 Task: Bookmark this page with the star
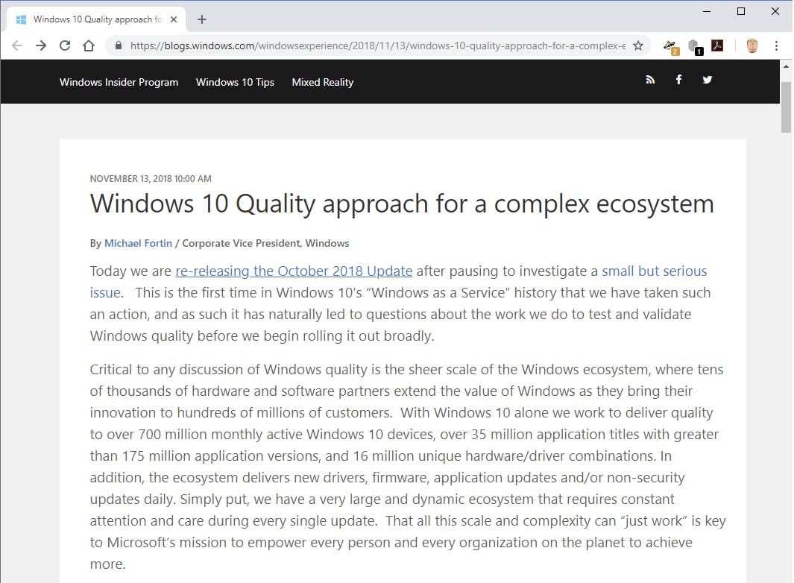click(x=638, y=45)
